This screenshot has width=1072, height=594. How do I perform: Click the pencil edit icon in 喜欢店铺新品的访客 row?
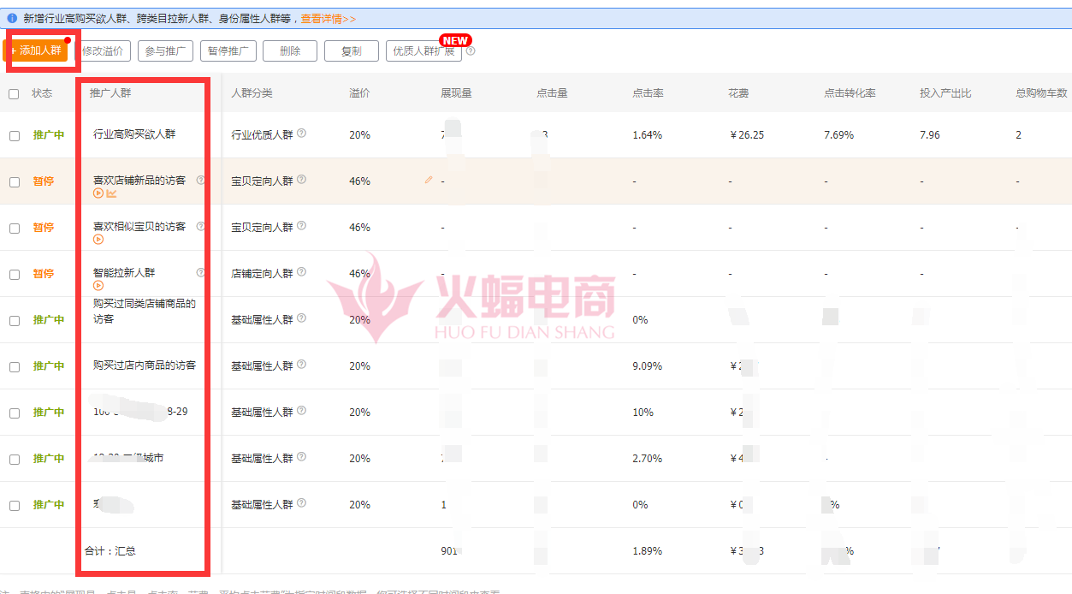[x=429, y=181]
